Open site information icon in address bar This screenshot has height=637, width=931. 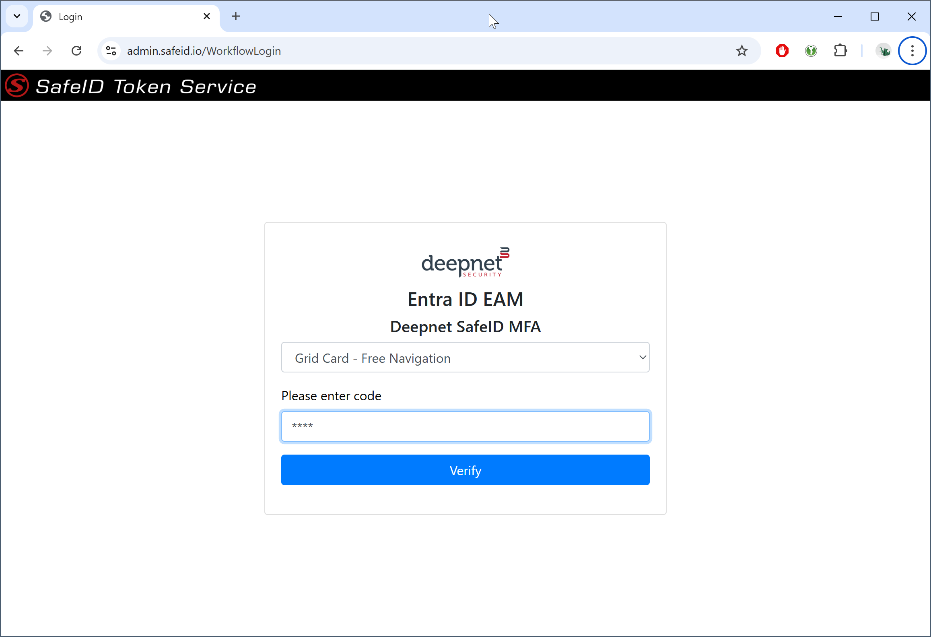[x=111, y=51]
